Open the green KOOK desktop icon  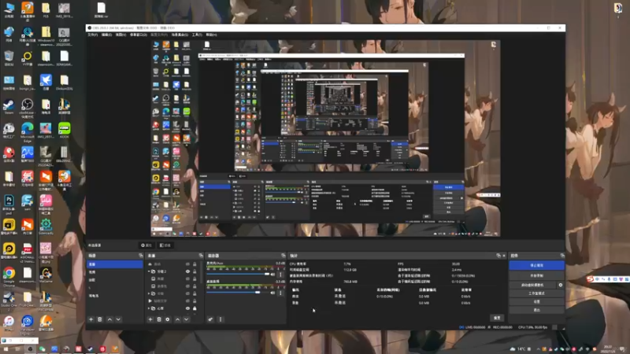(64, 131)
